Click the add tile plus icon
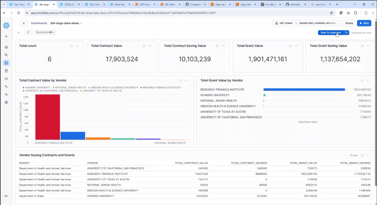377x205 pixels. tap(18, 32)
